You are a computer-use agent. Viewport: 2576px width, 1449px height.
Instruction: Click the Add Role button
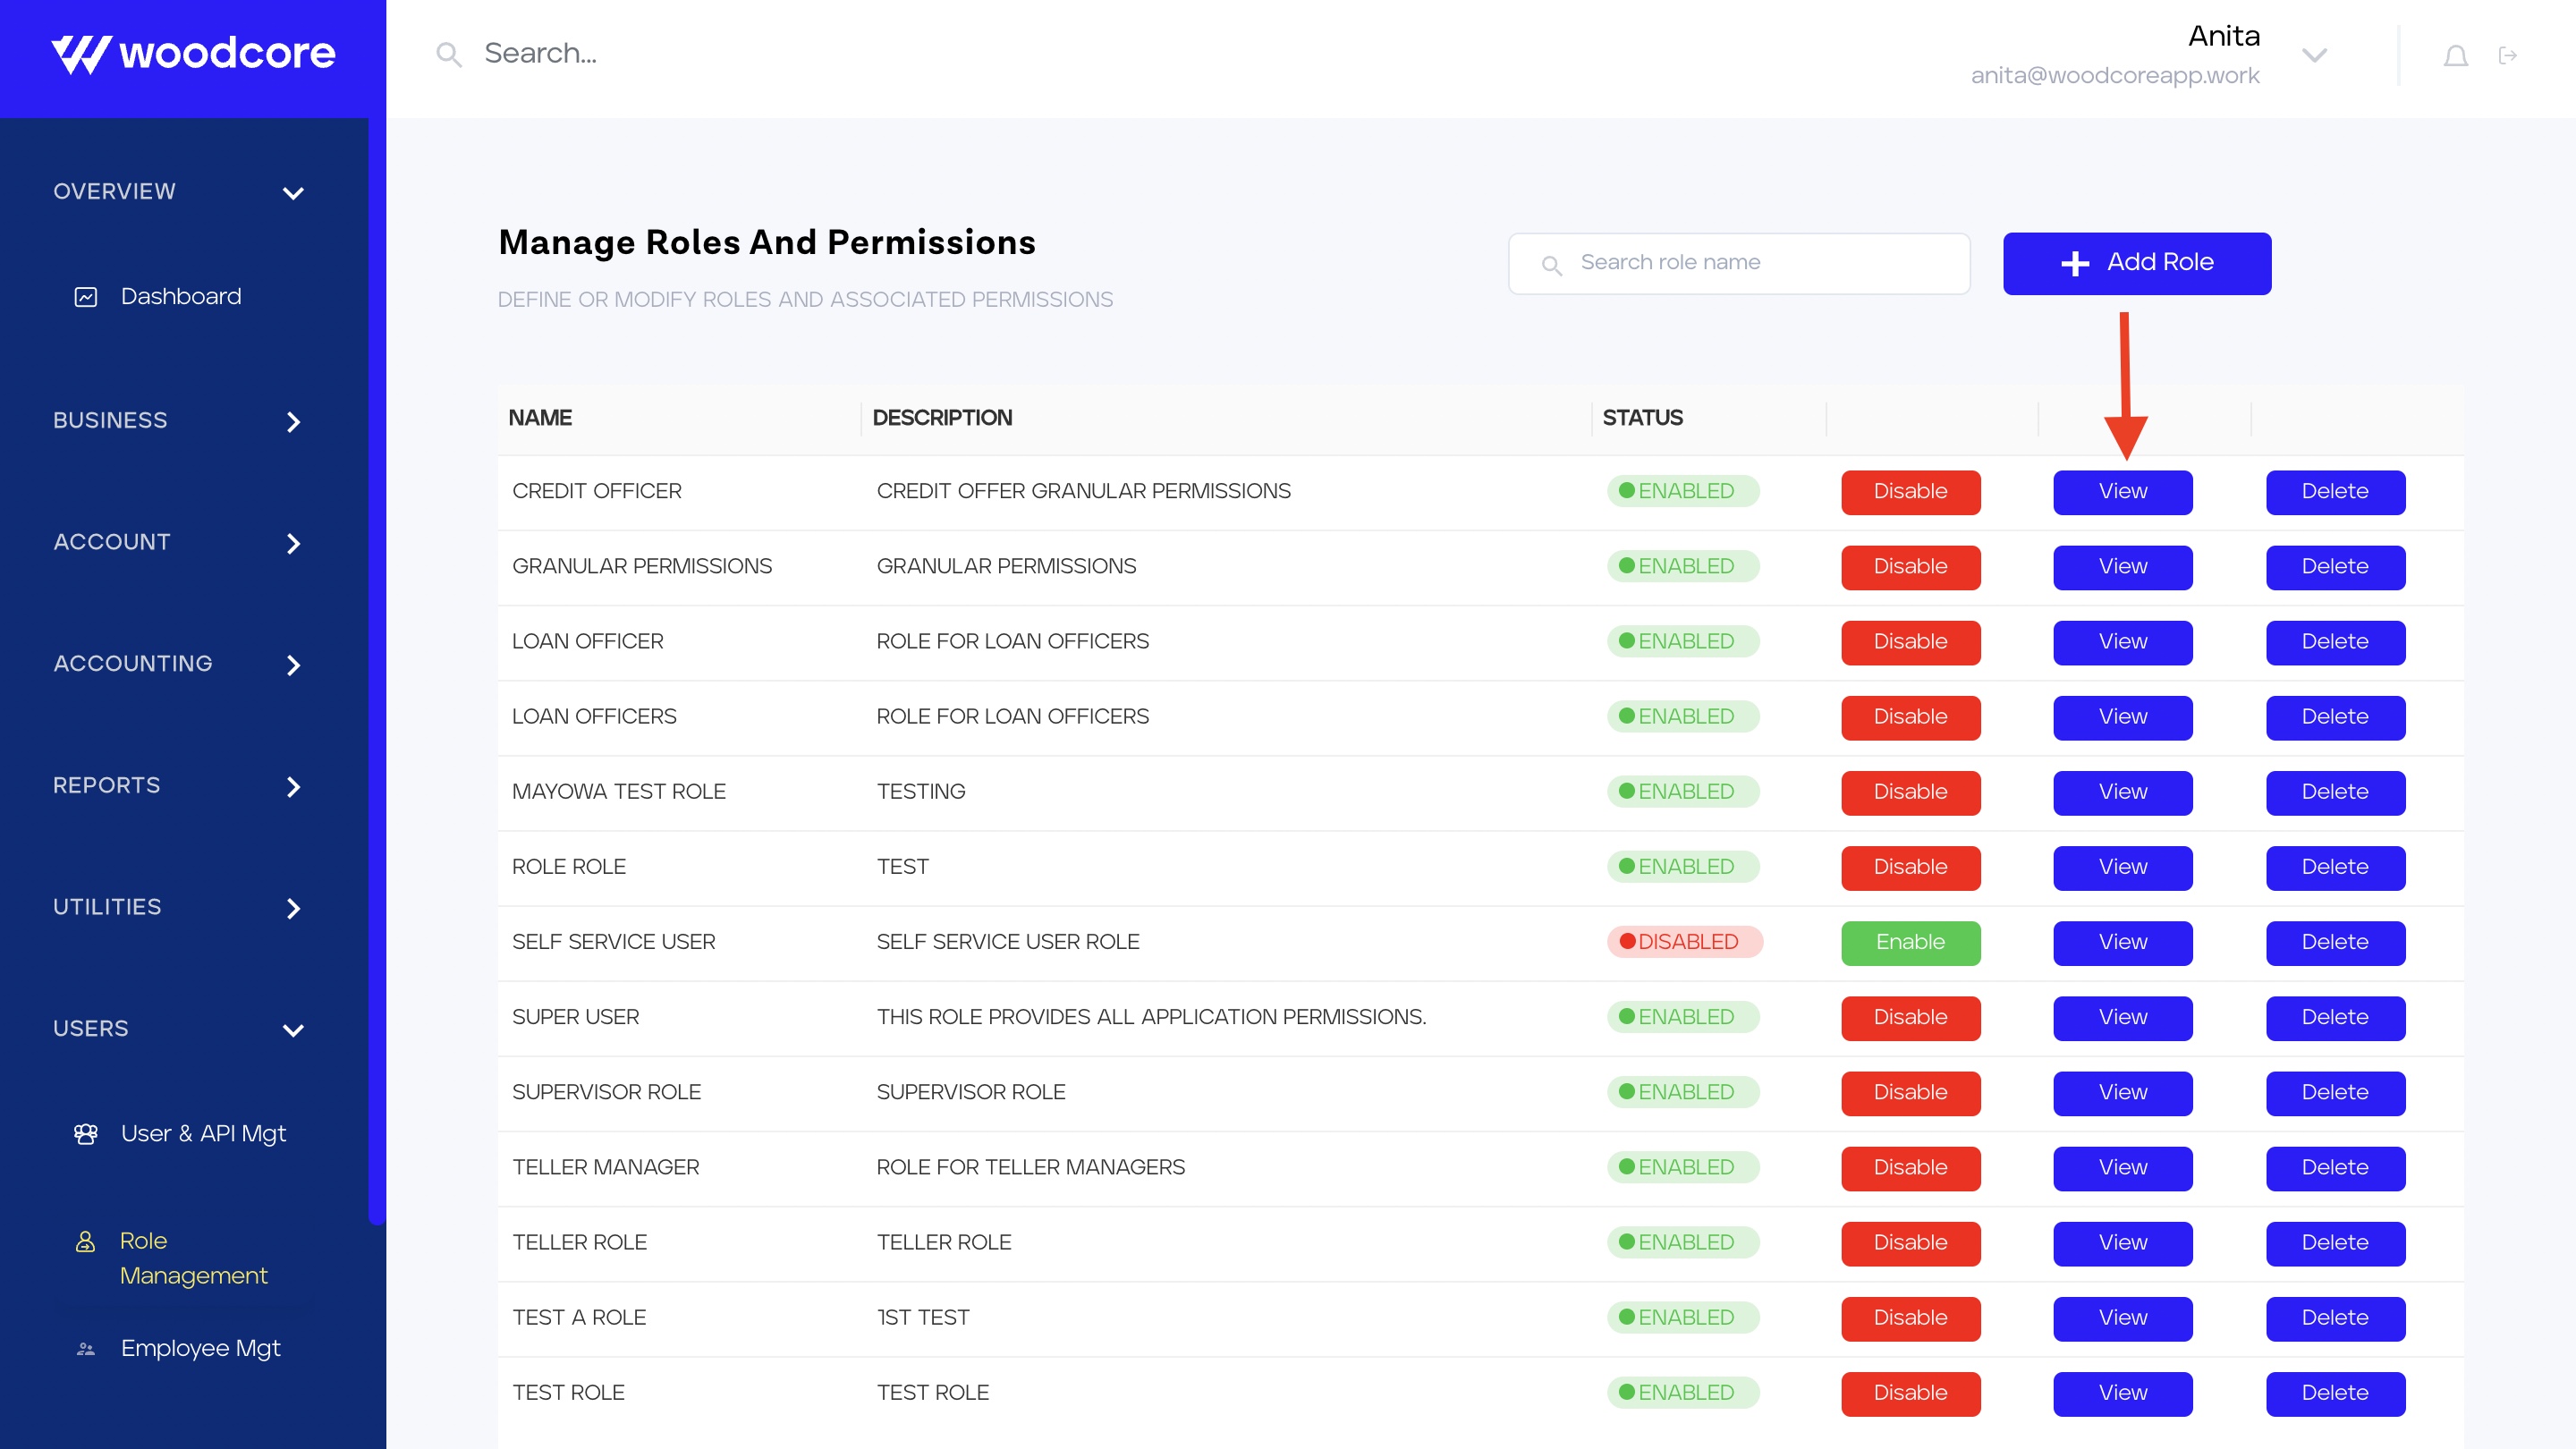pyautogui.click(x=2136, y=263)
